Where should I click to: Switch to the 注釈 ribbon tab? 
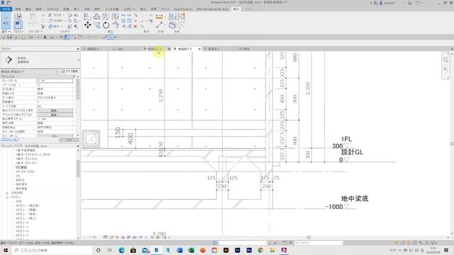pos(87,9)
